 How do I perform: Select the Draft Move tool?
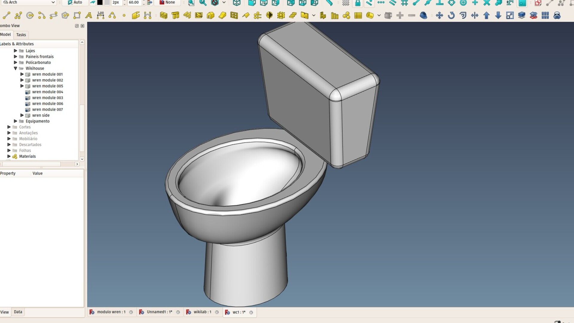(439, 15)
